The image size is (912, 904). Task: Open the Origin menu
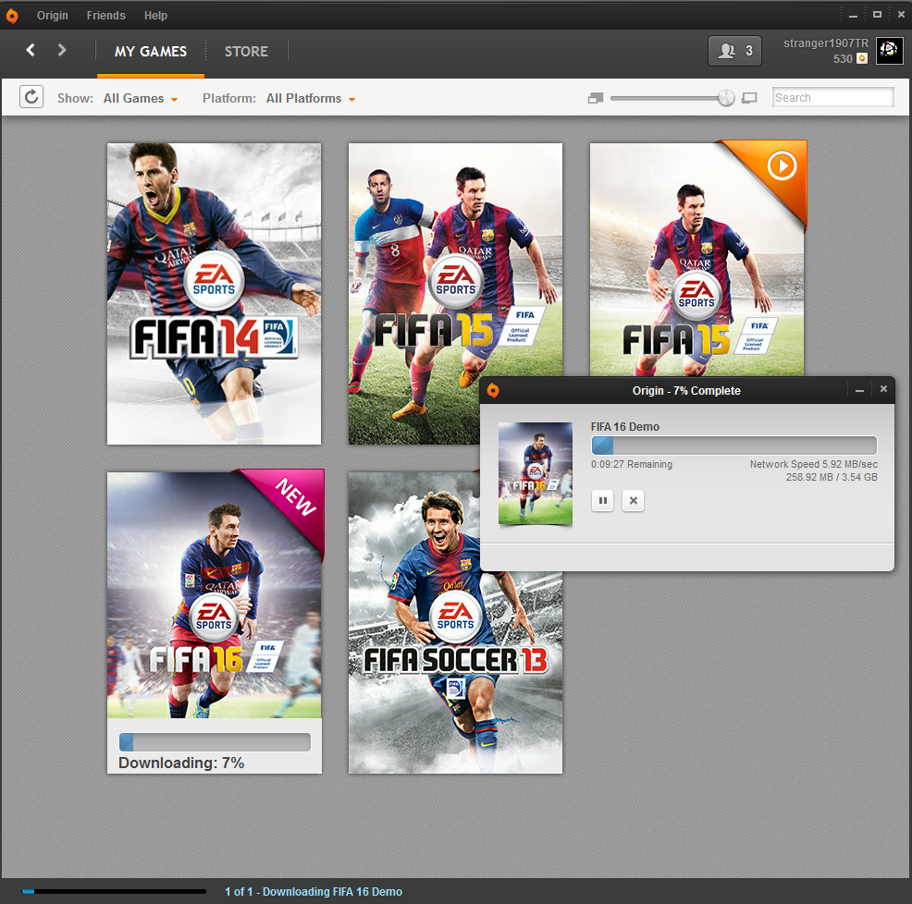(x=53, y=16)
